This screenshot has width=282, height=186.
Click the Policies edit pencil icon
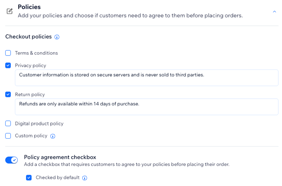[10, 11]
